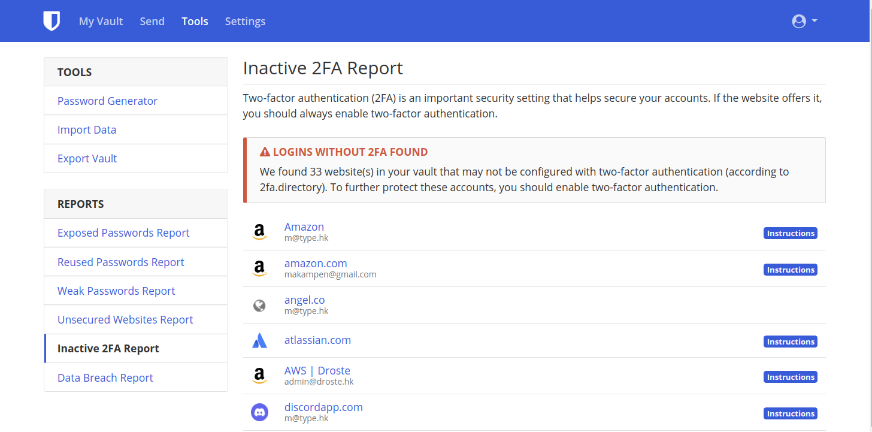This screenshot has width=872, height=432.
Task: Click the Discord logo icon
Action: (x=259, y=412)
